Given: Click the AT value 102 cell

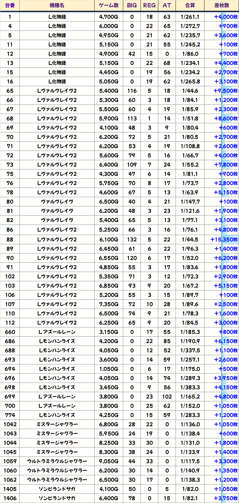Looking at the screenshot, I should [x=167, y=396].
